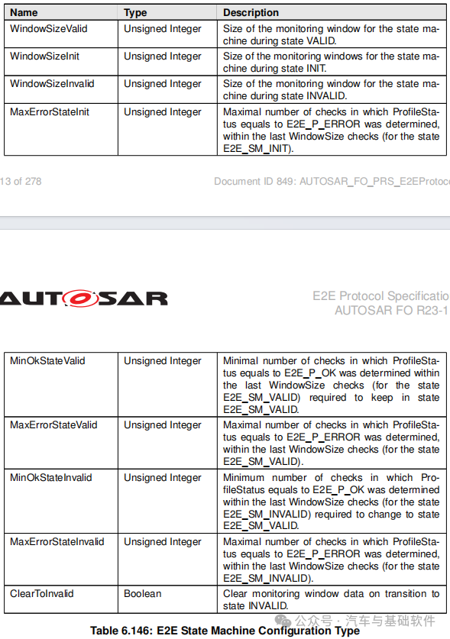Image resolution: width=450 pixels, height=639 pixels.
Task: Click "Unsigned Integer" in the WindowSizeValid row
Action: pyautogui.click(x=163, y=28)
